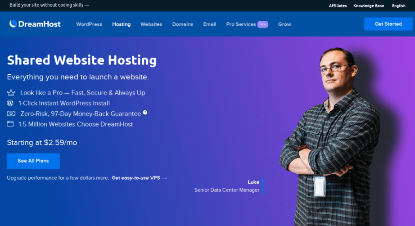Click the See All Plans button

coord(33,161)
